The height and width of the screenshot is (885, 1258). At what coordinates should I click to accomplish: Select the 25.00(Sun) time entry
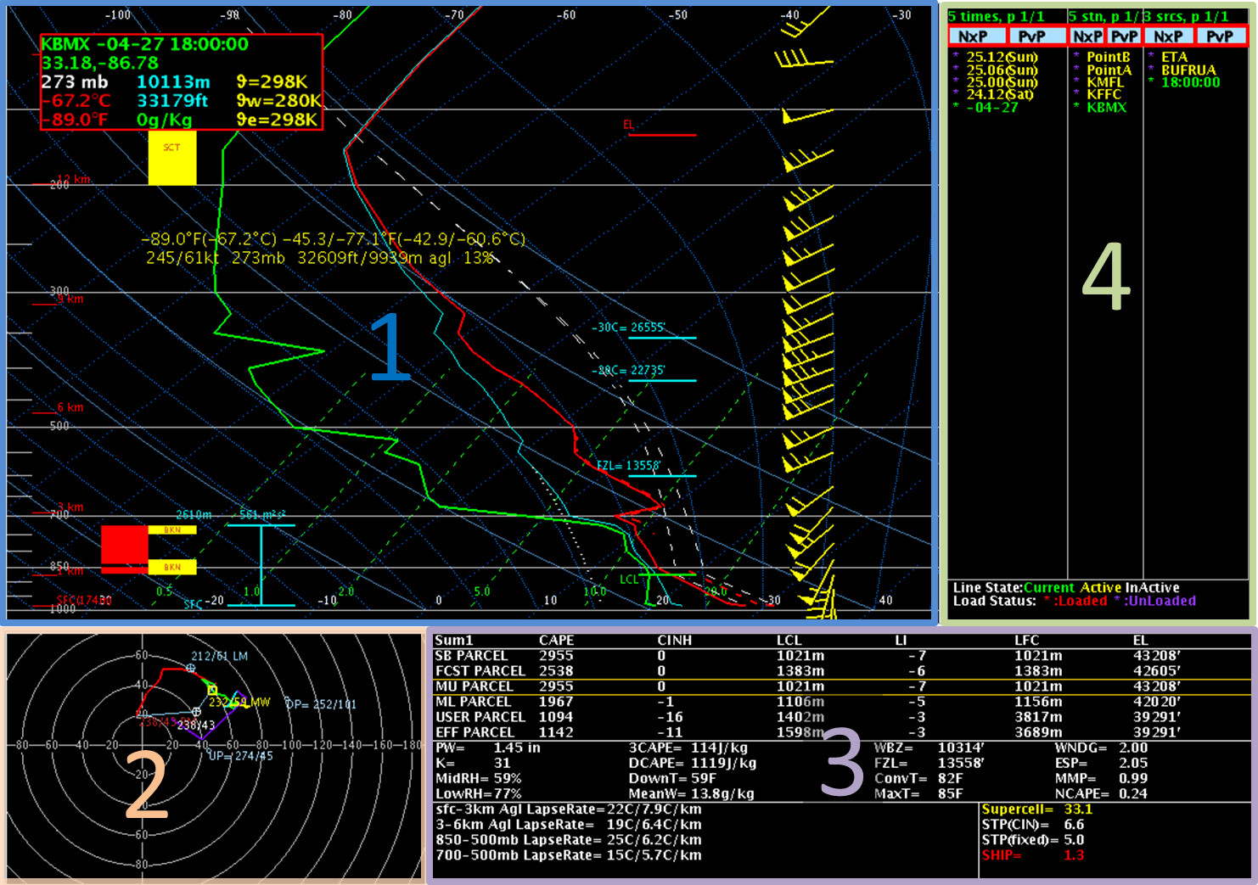(x=1002, y=81)
